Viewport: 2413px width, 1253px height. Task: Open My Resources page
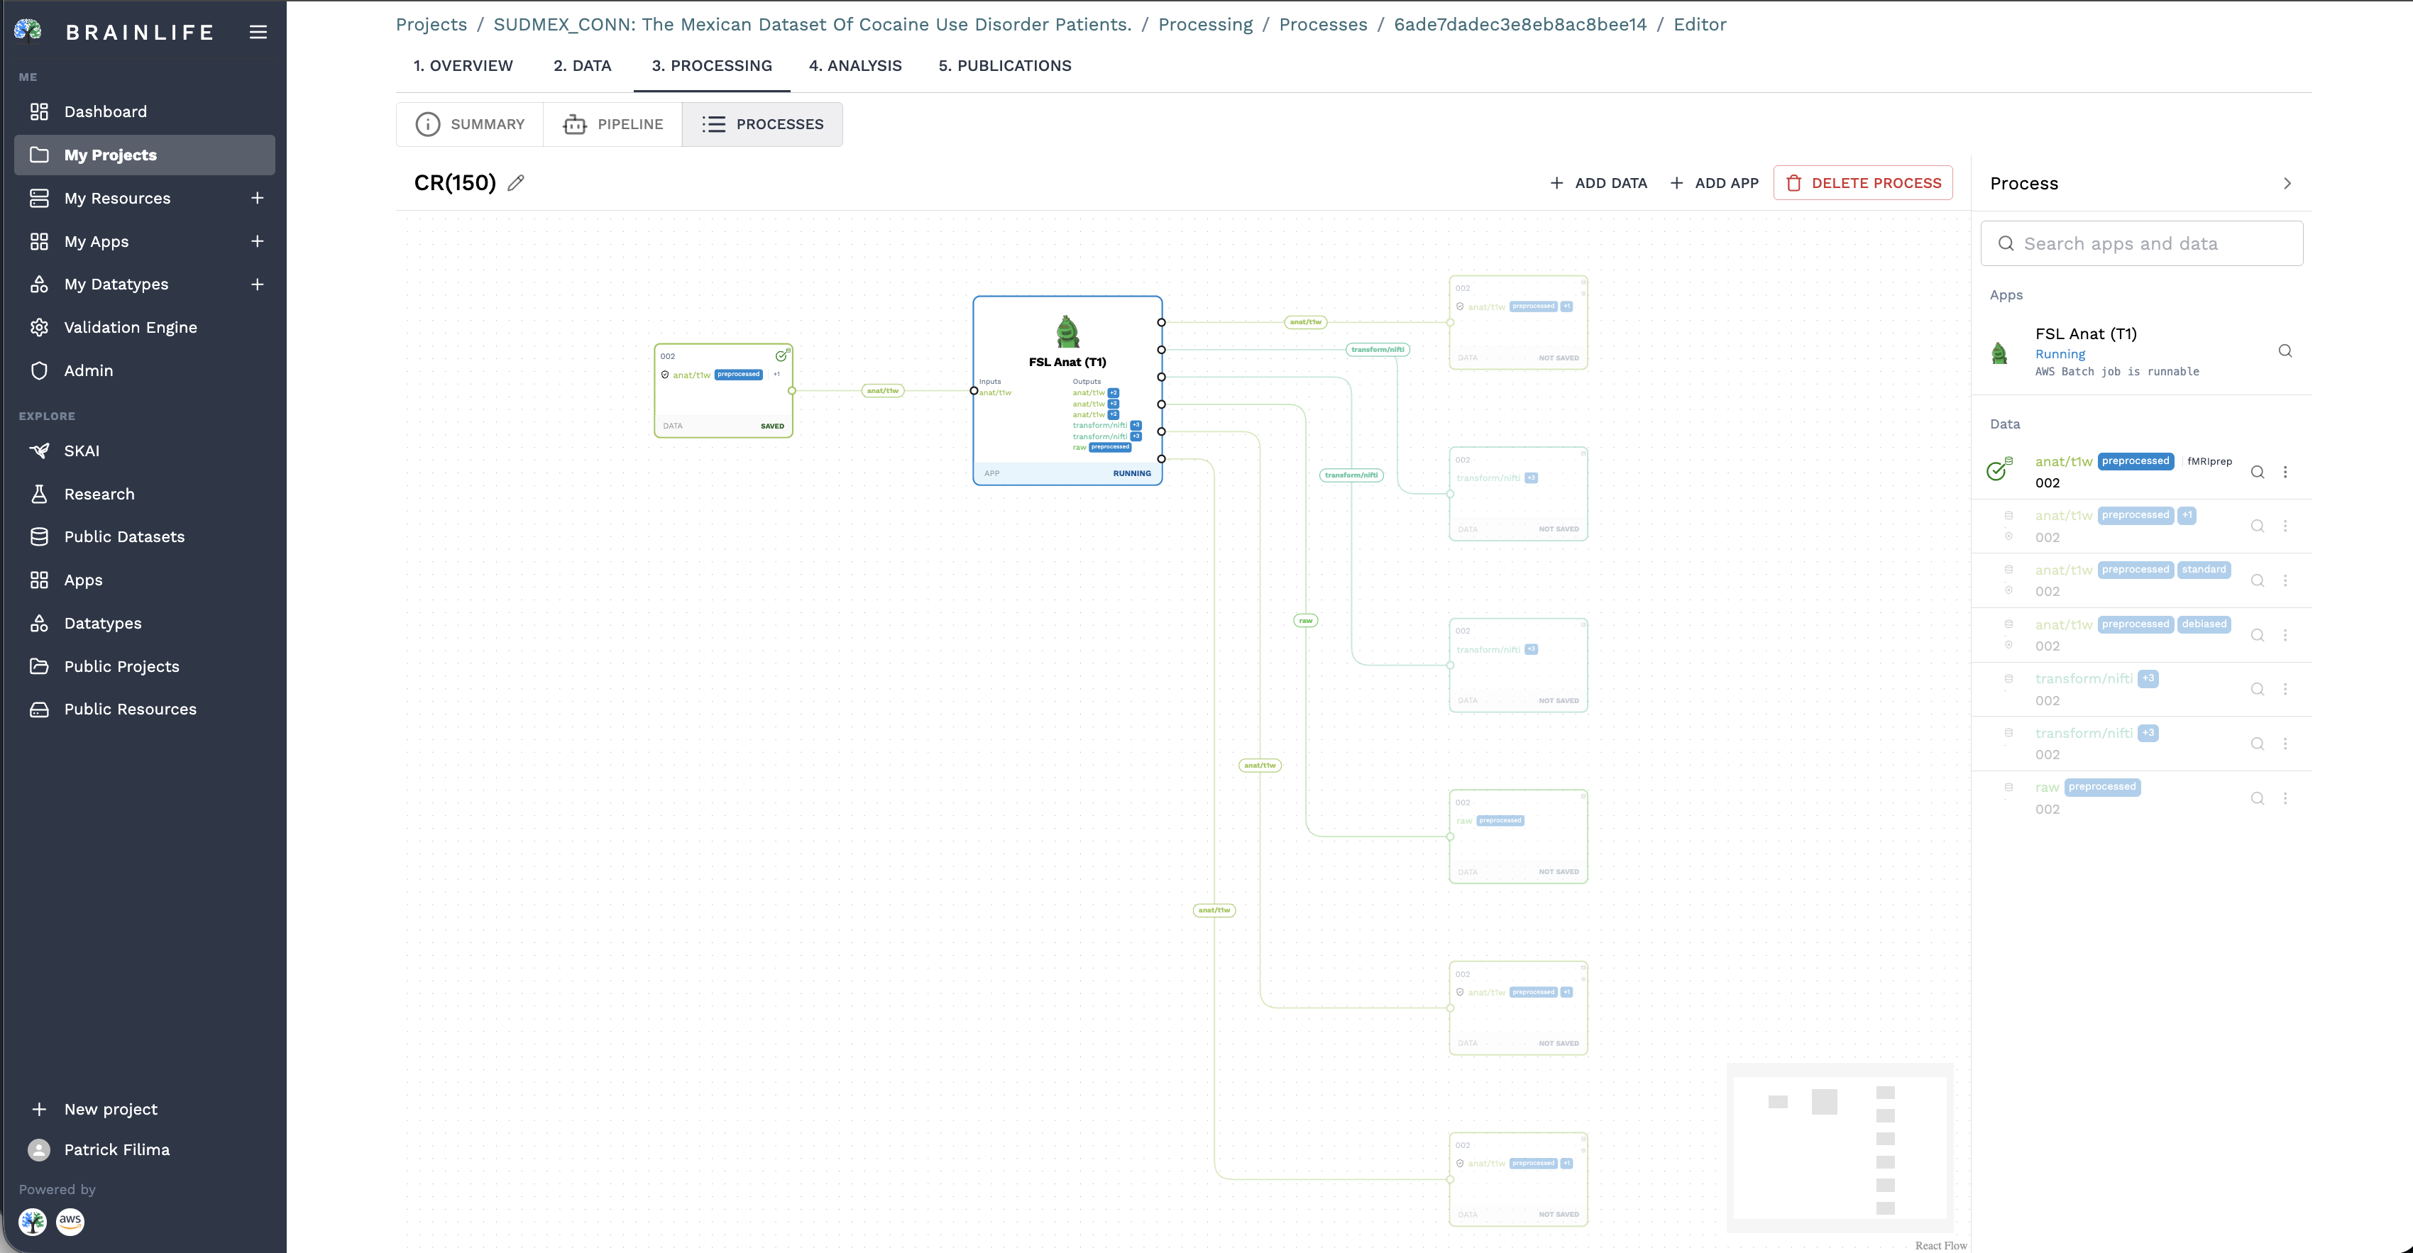[x=117, y=197]
